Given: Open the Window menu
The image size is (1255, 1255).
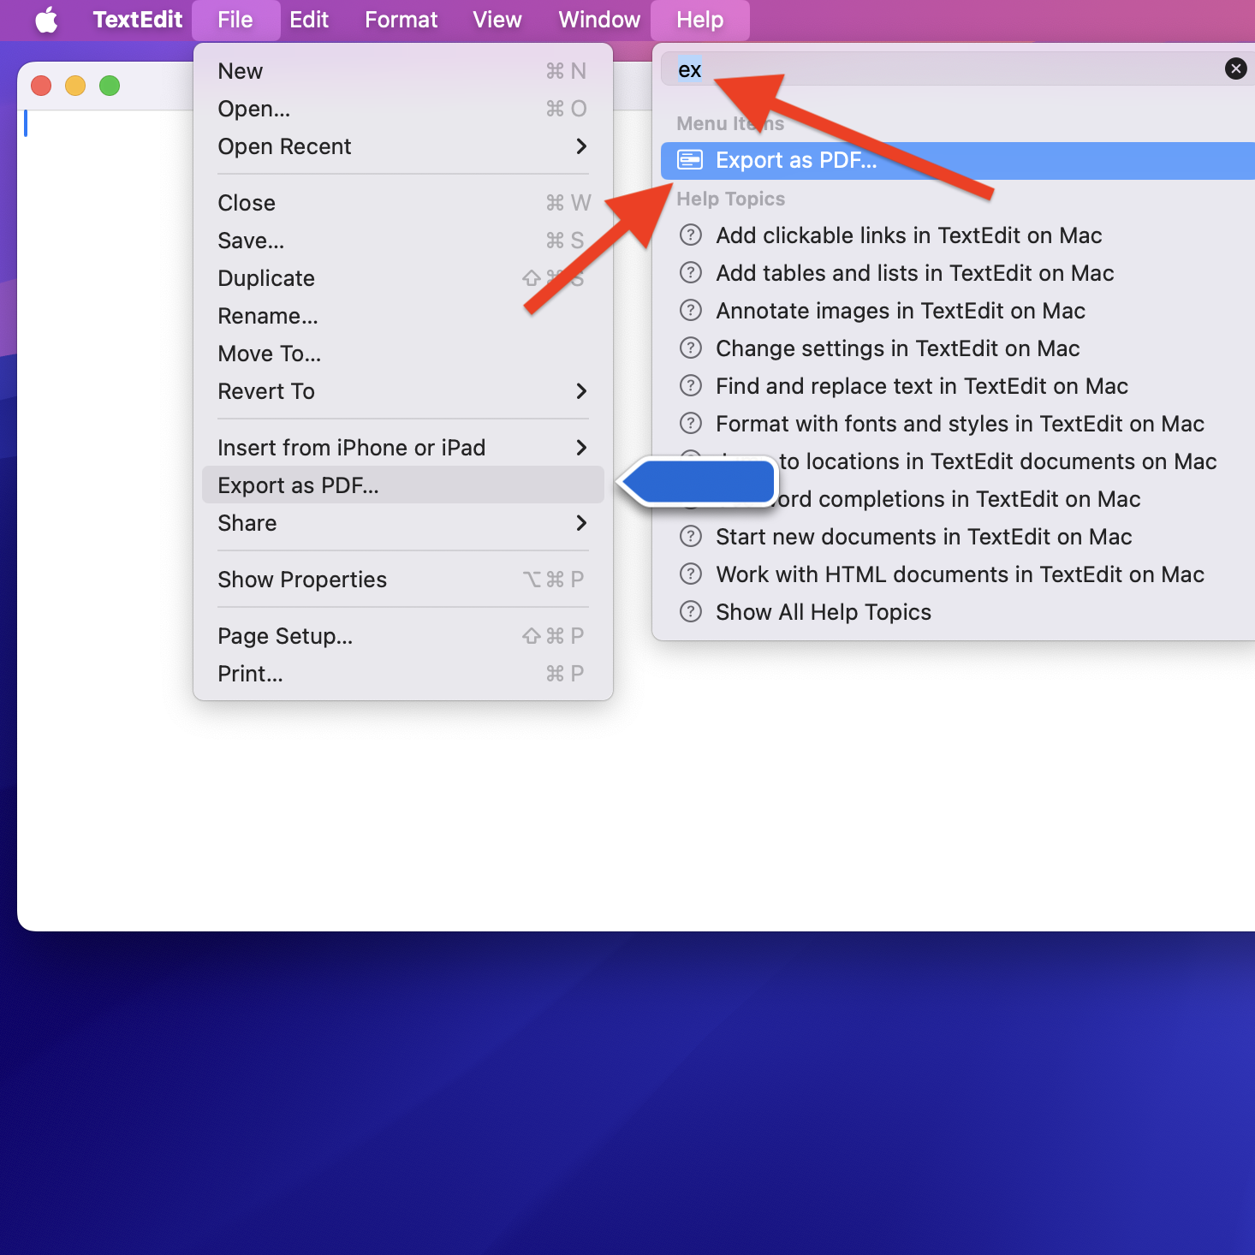Looking at the screenshot, I should pos(599,20).
